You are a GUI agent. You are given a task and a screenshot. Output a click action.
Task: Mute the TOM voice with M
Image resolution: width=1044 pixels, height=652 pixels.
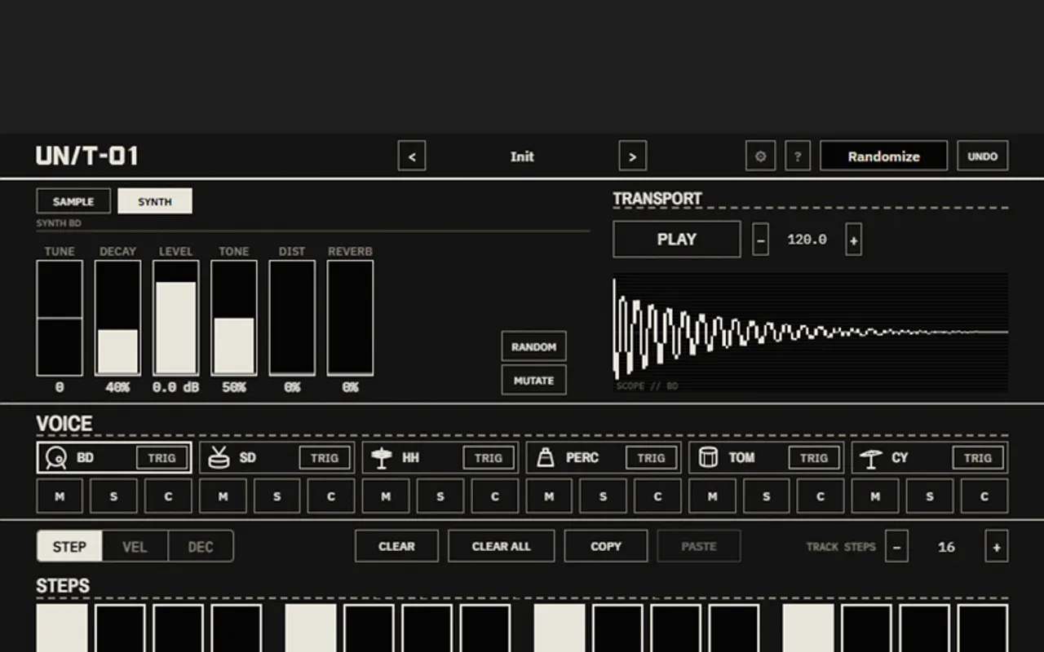click(712, 496)
